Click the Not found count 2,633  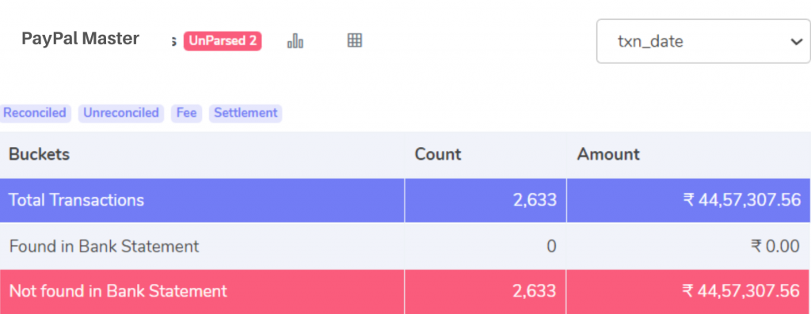(x=535, y=291)
